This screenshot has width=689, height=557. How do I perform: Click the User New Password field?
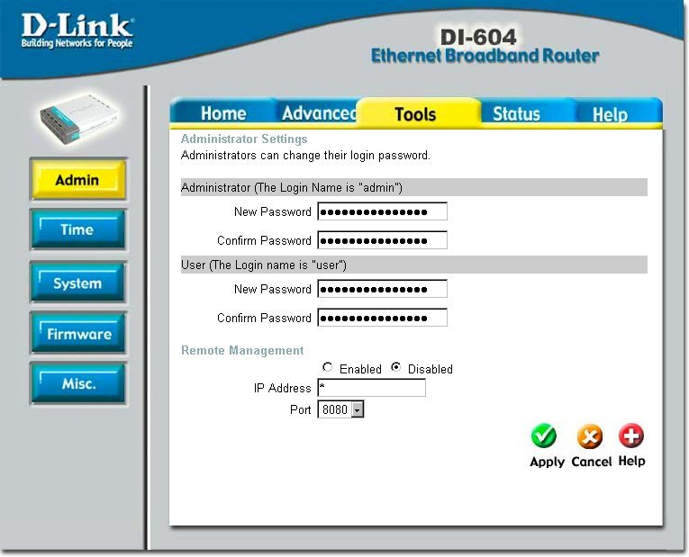(x=382, y=289)
